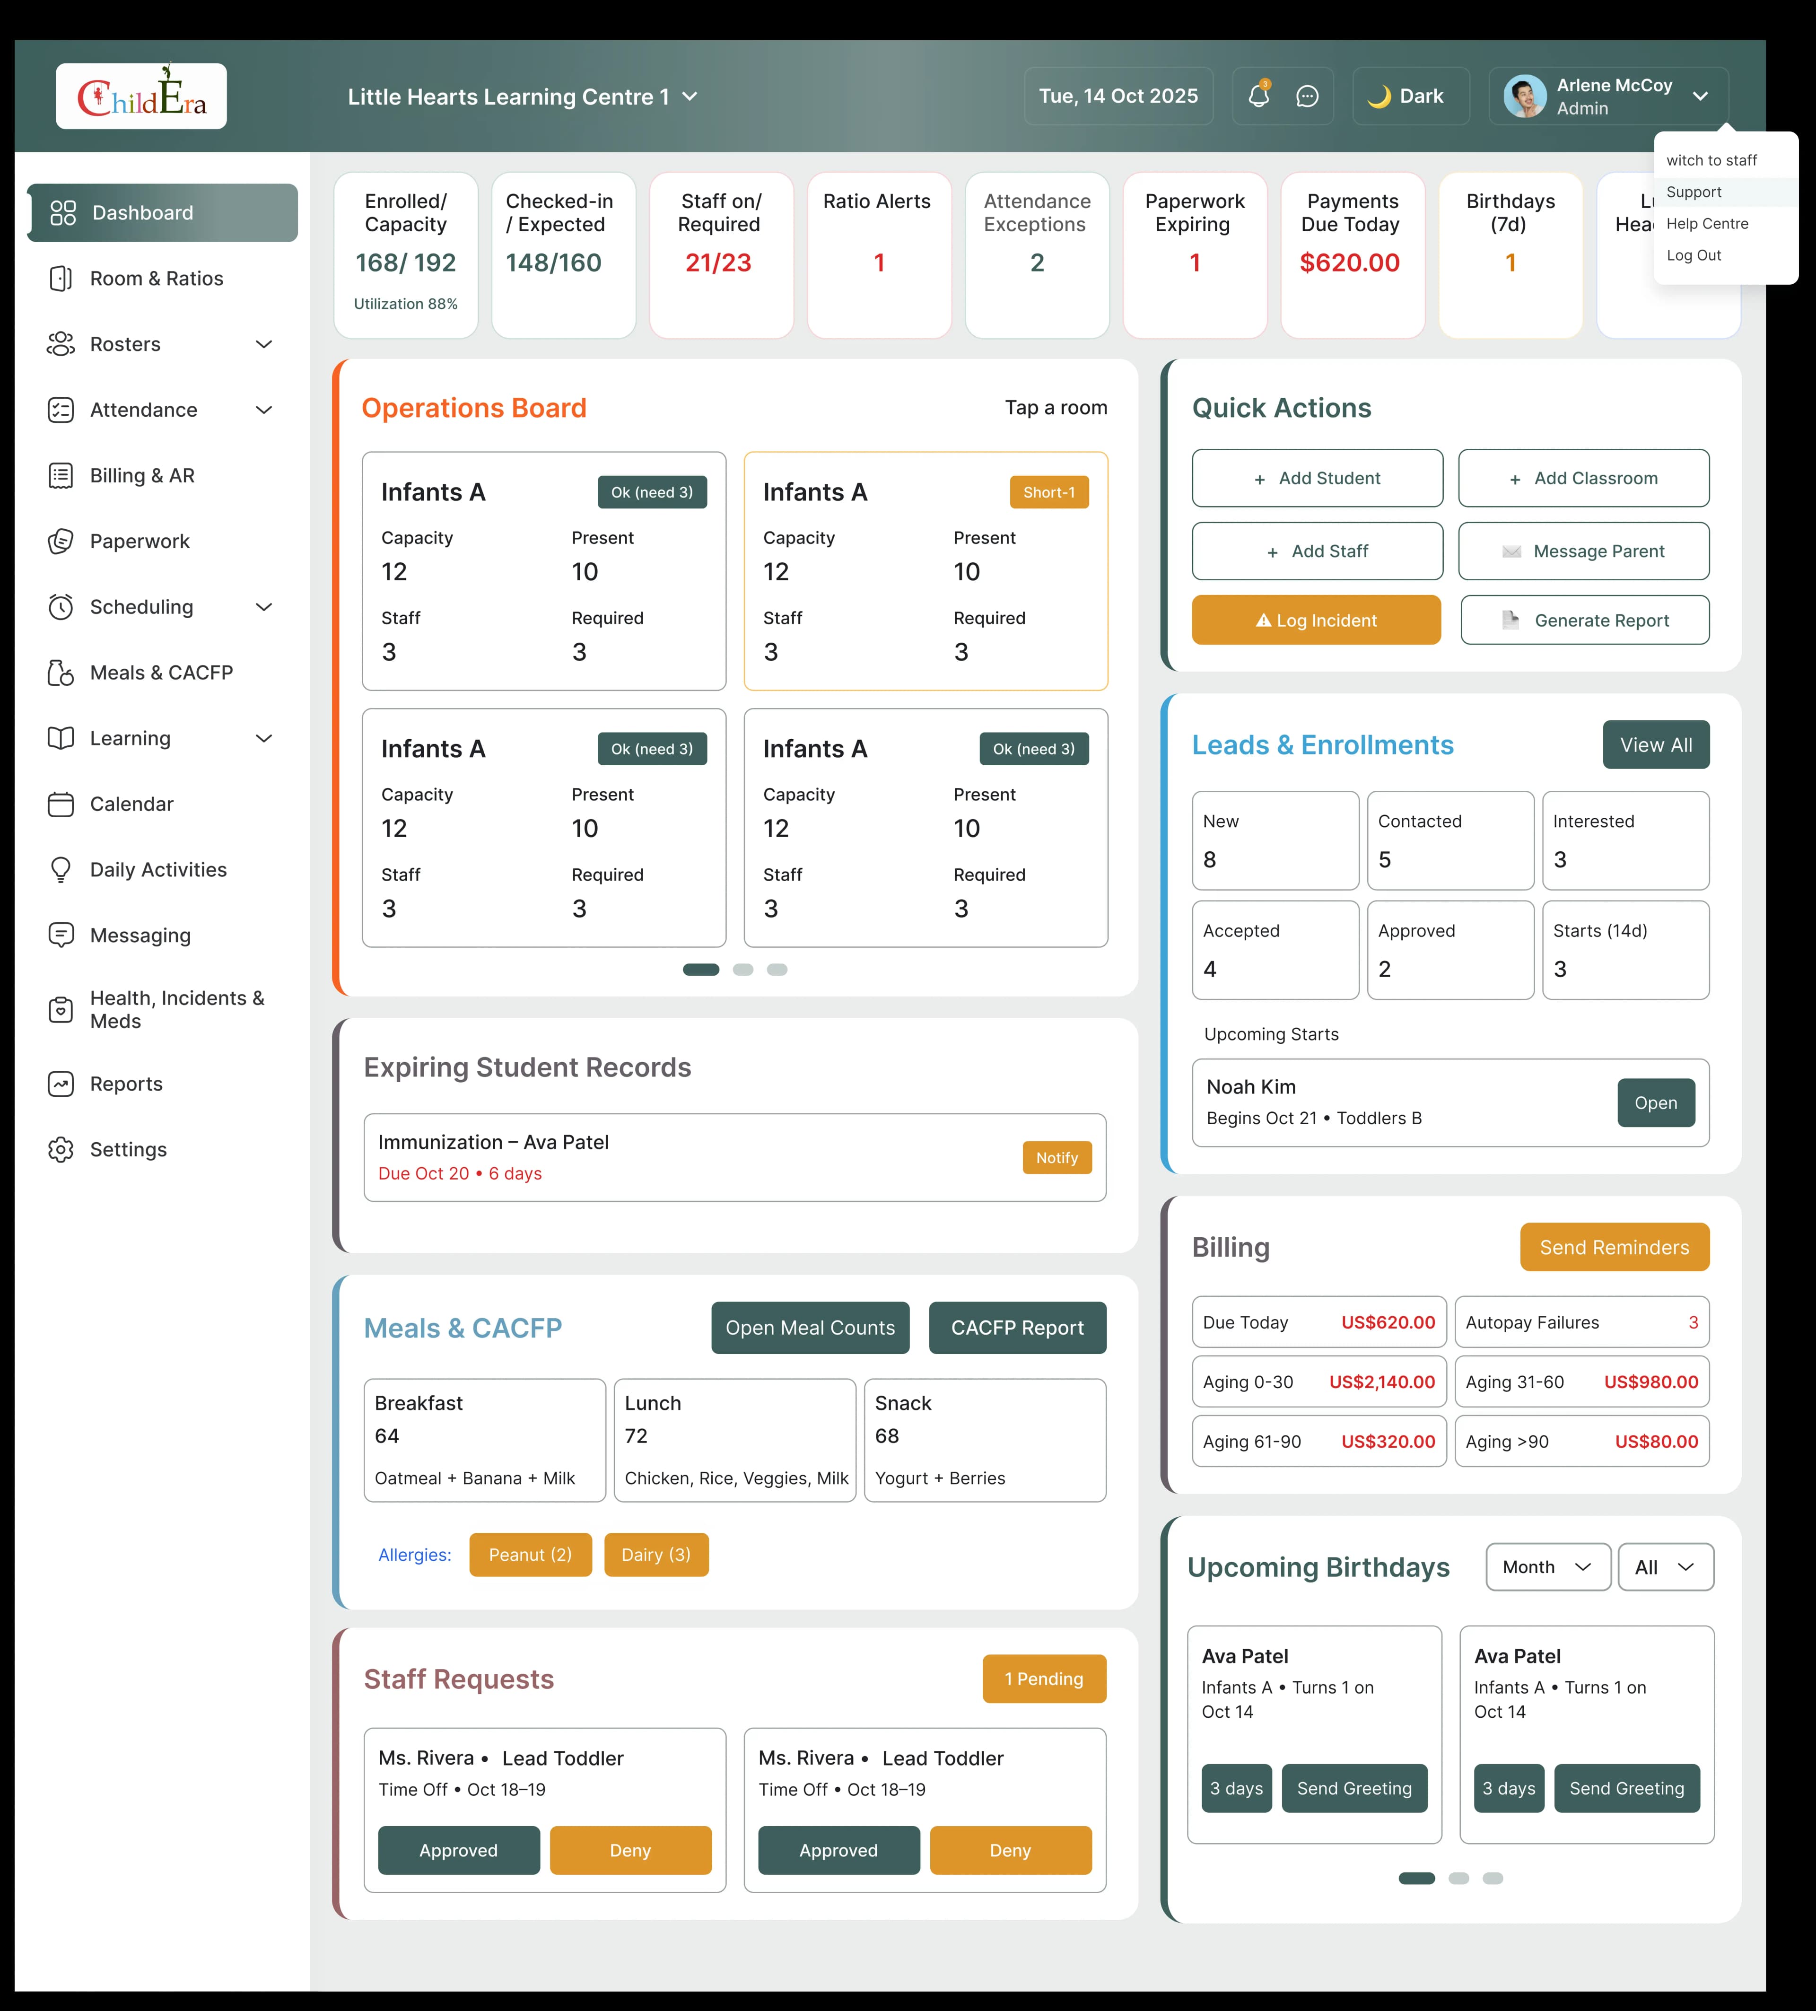1816x2011 pixels.
Task: Expand the Rosters section in the sidebar
Action: click(x=264, y=344)
